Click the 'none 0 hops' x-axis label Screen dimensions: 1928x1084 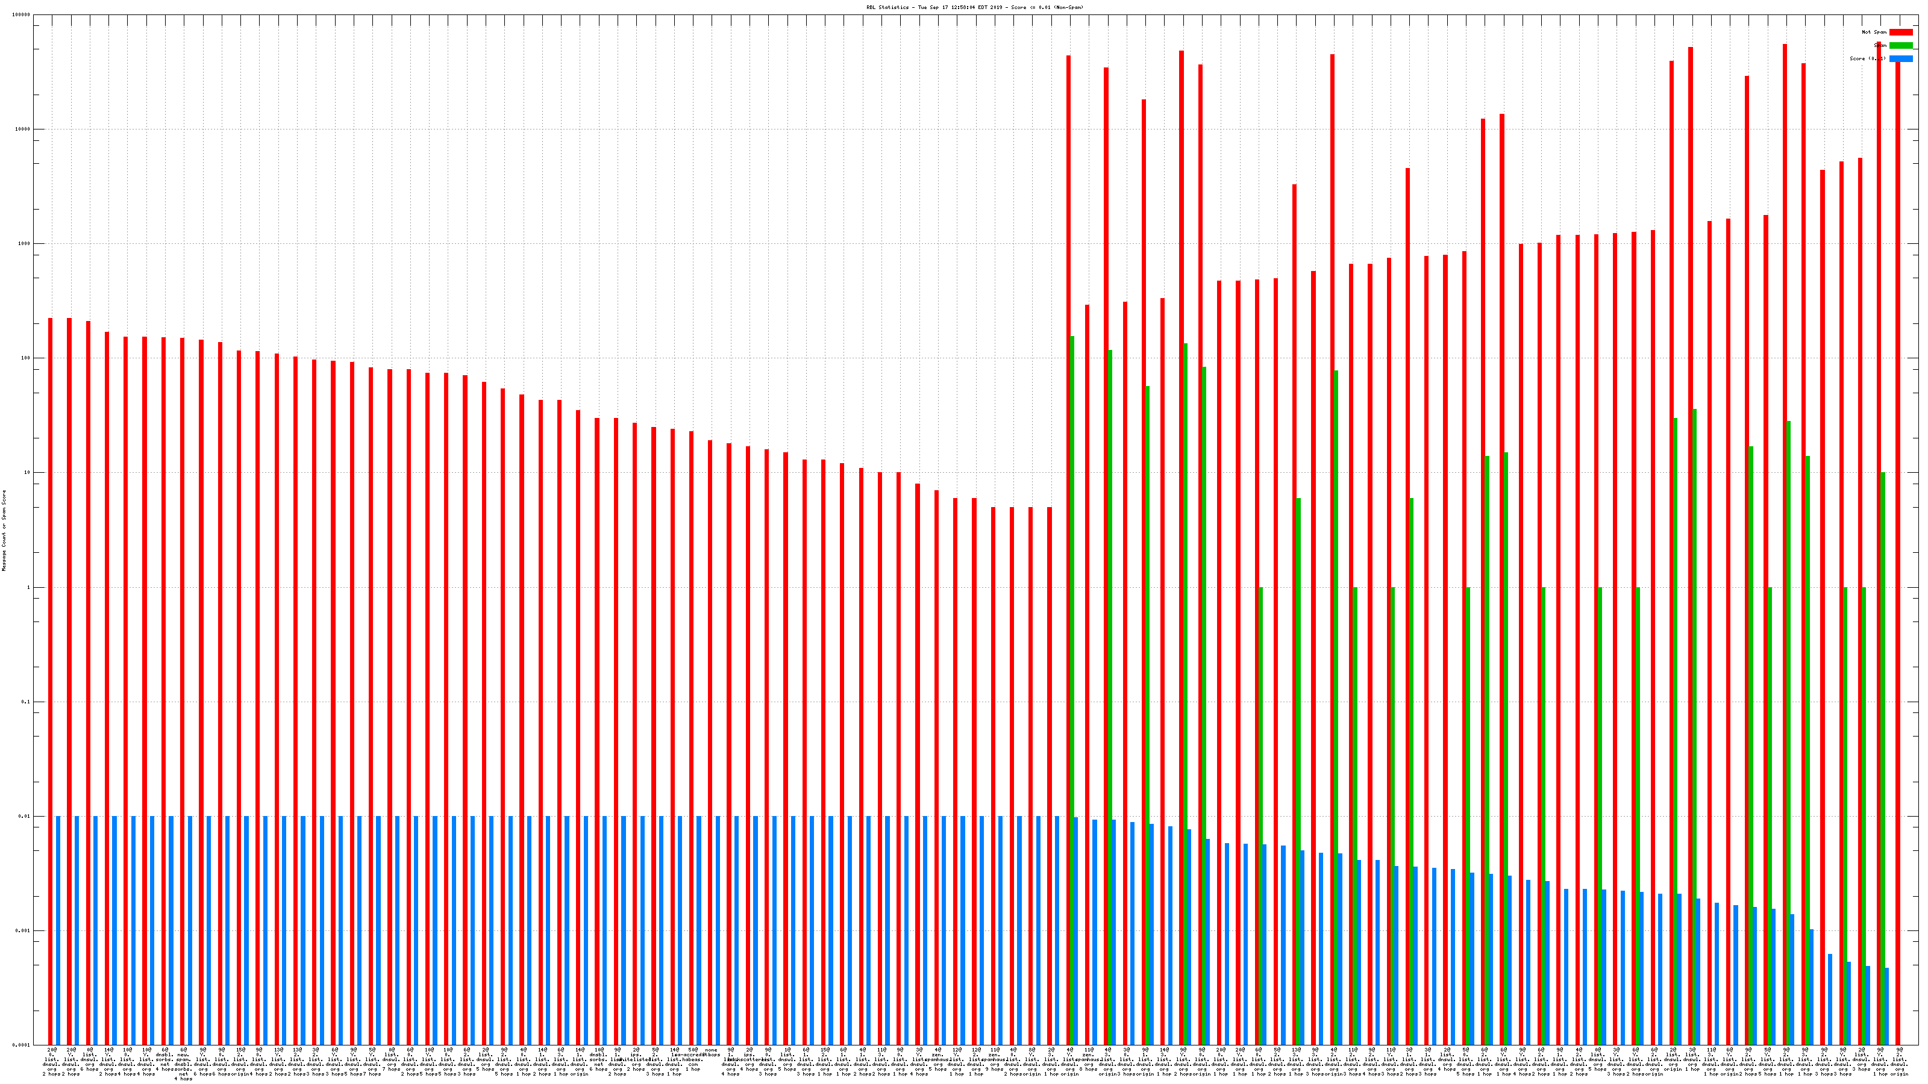(x=711, y=1052)
